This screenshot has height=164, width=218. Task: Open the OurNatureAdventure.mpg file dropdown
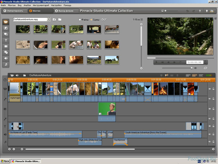(x=48, y=19)
